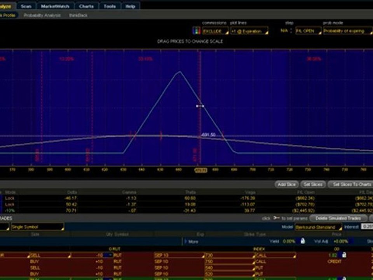Click the Interest rate input field
The height and width of the screenshot is (280, 373).
point(367,227)
